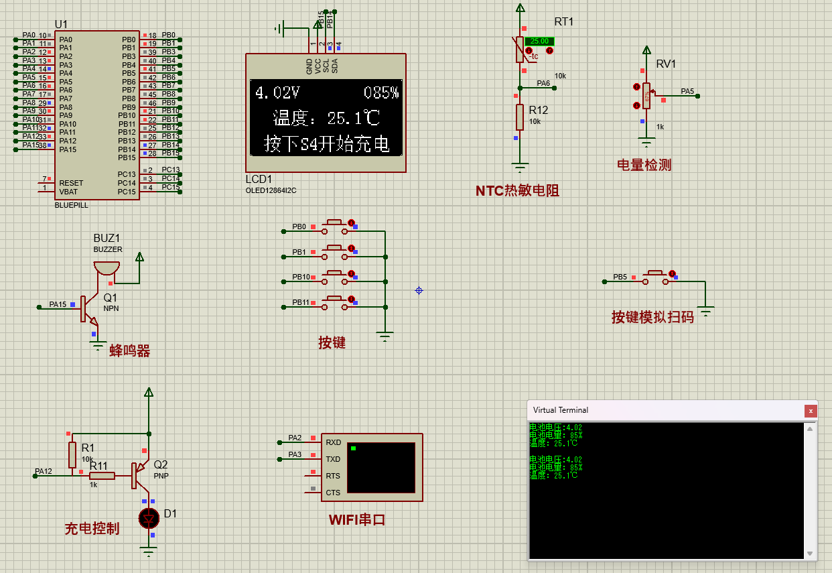Click the LED symbol D1
832x573 pixels.
click(x=149, y=517)
